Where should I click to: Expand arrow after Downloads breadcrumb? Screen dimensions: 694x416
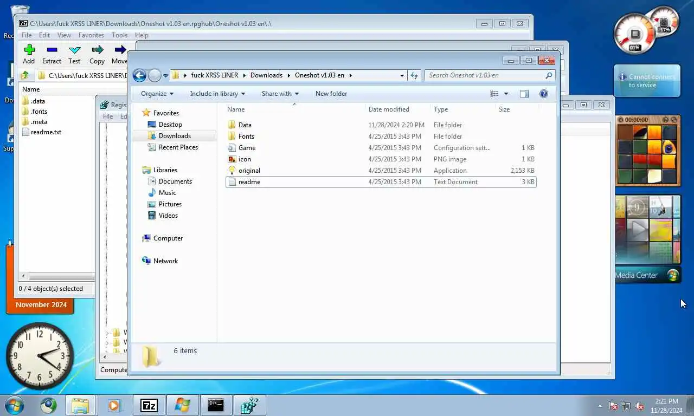pos(289,75)
